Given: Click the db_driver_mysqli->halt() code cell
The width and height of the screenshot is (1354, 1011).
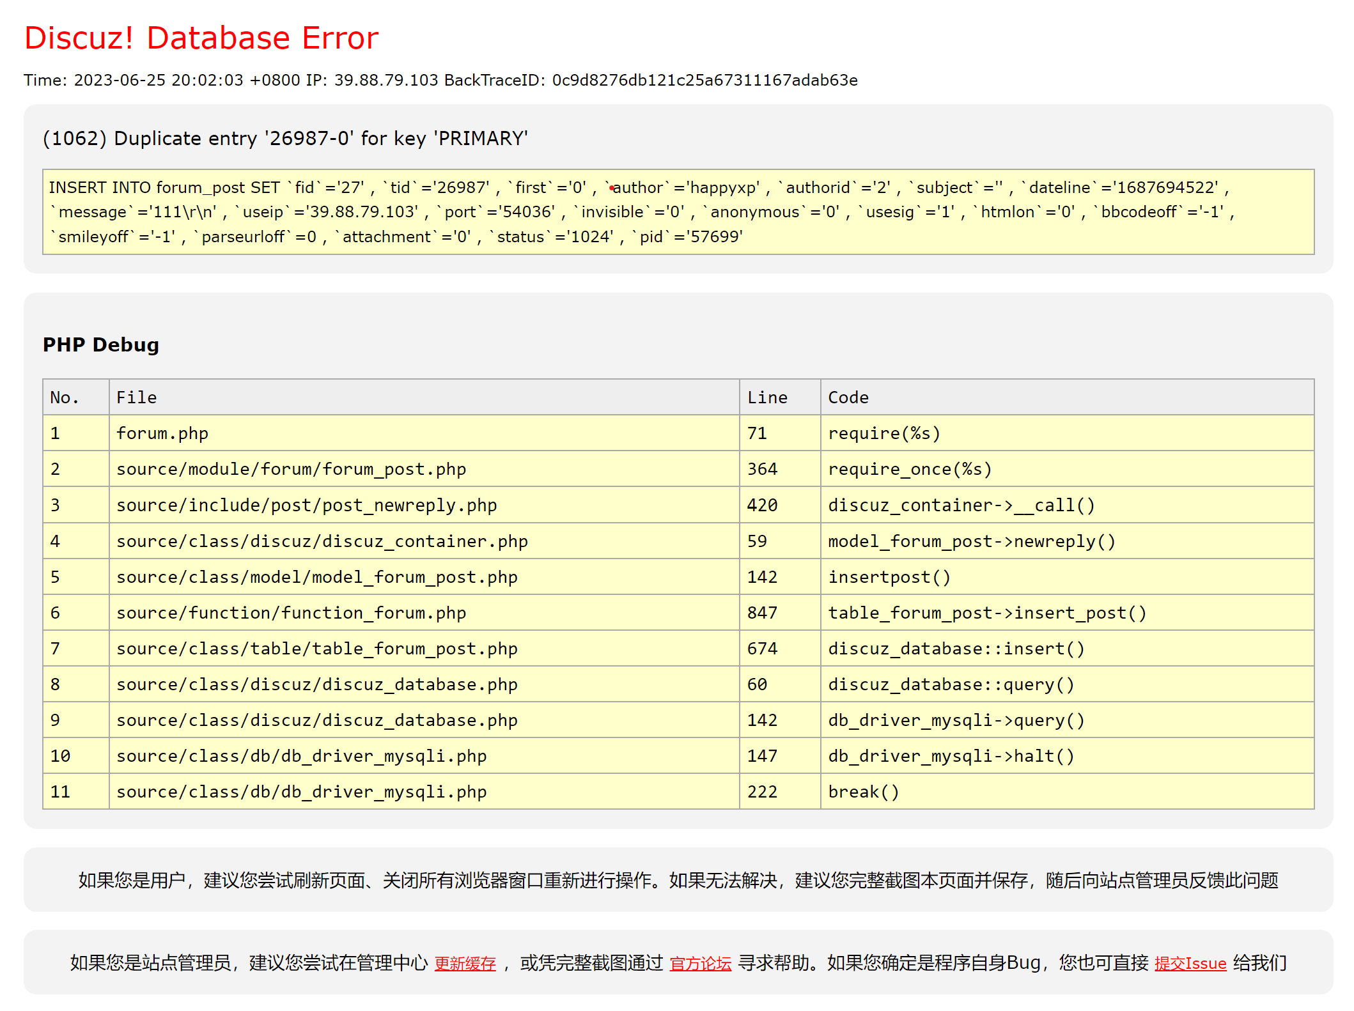Looking at the screenshot, I should point(951,756).
